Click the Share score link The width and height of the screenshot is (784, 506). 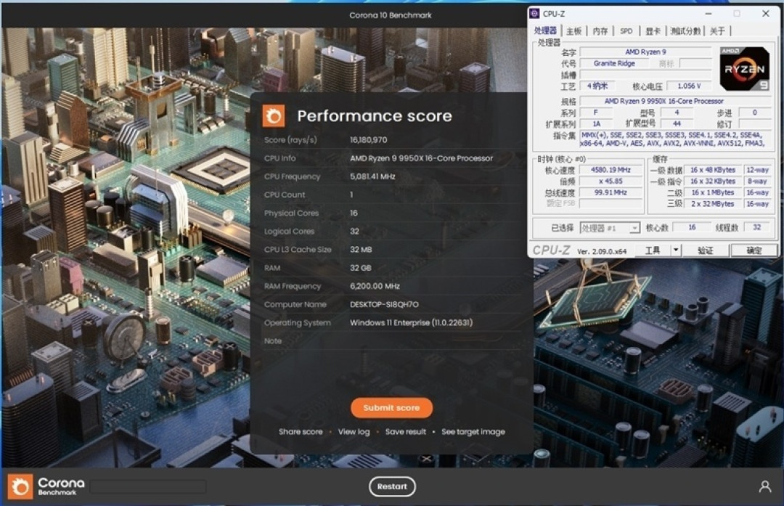point(301,431)
